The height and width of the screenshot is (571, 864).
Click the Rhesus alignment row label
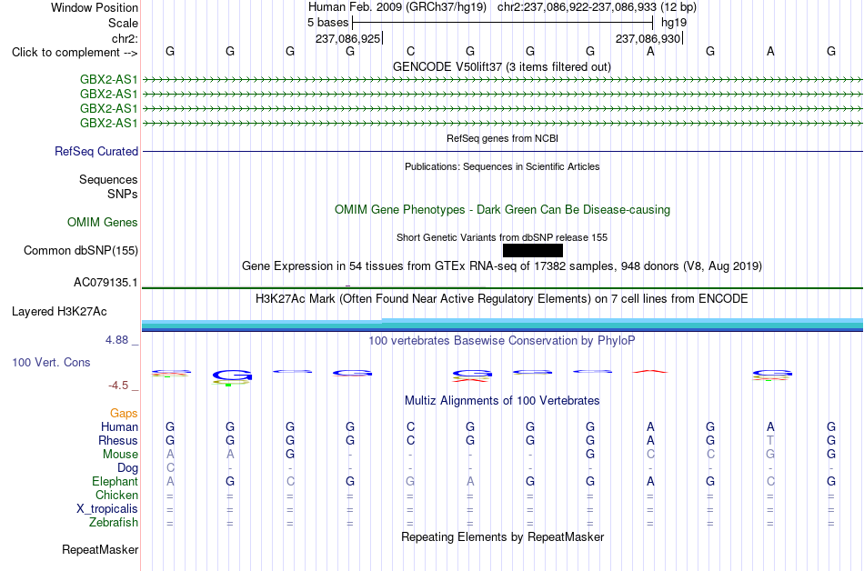pyautogui.click(x=118, y=441)
